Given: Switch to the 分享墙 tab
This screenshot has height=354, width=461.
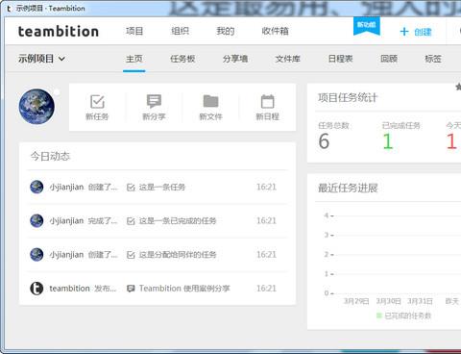Looking at the screenshot, I should coord(235,59).
